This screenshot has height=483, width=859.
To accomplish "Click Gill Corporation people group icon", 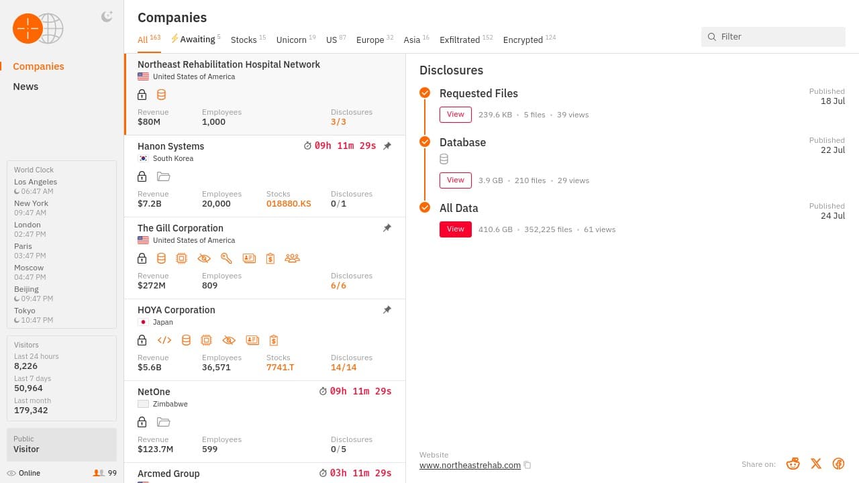I will point(292,258).
